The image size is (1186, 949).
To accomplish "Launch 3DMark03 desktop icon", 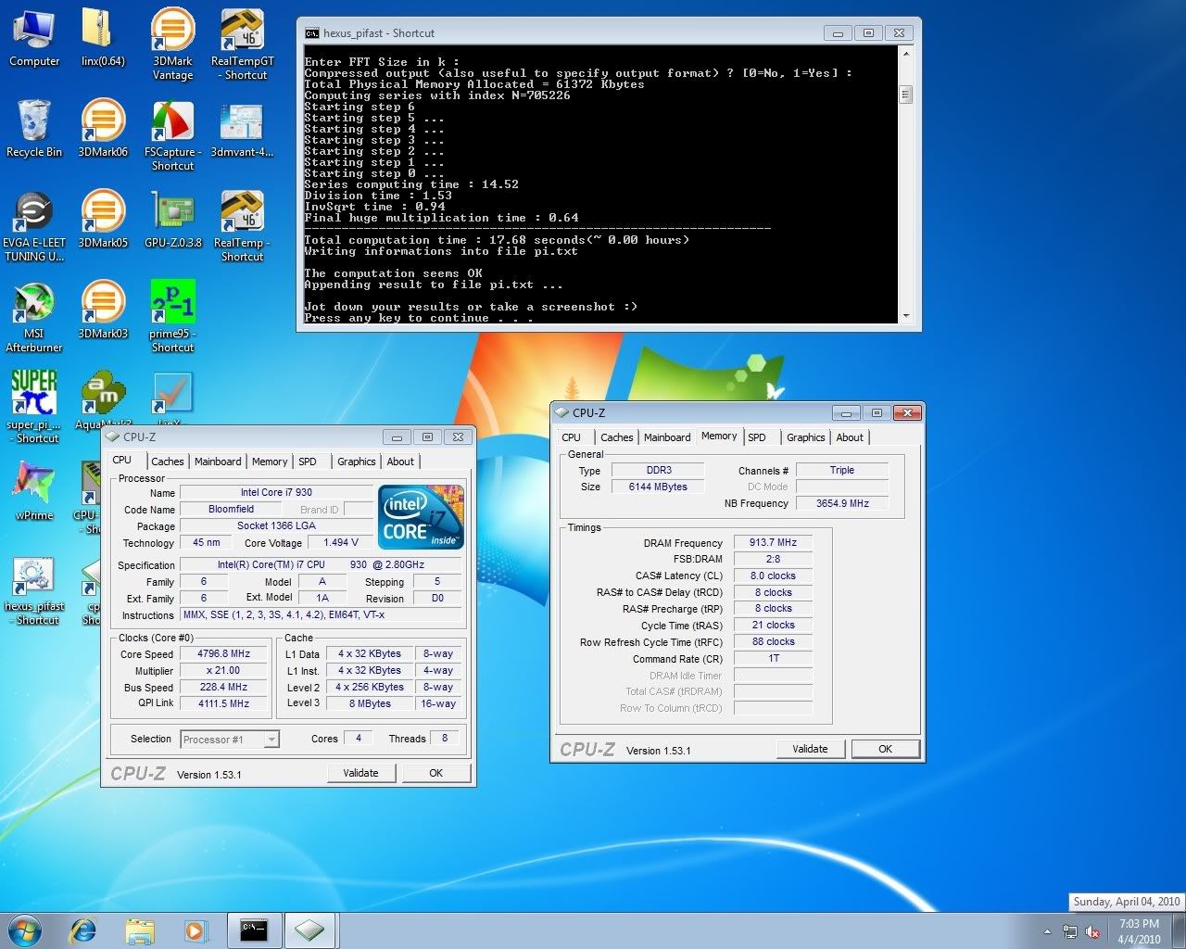I will pos(103,310).
